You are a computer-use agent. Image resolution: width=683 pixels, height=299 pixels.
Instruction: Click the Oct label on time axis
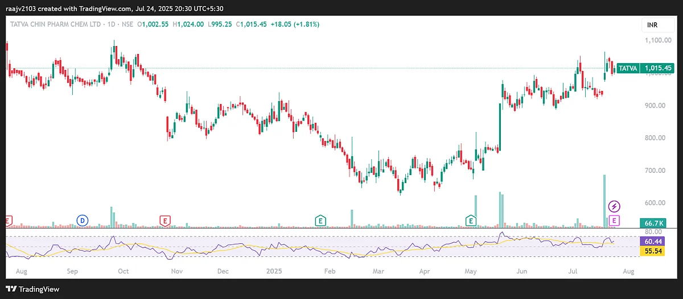pyautogui.click(x=123, y=272)
